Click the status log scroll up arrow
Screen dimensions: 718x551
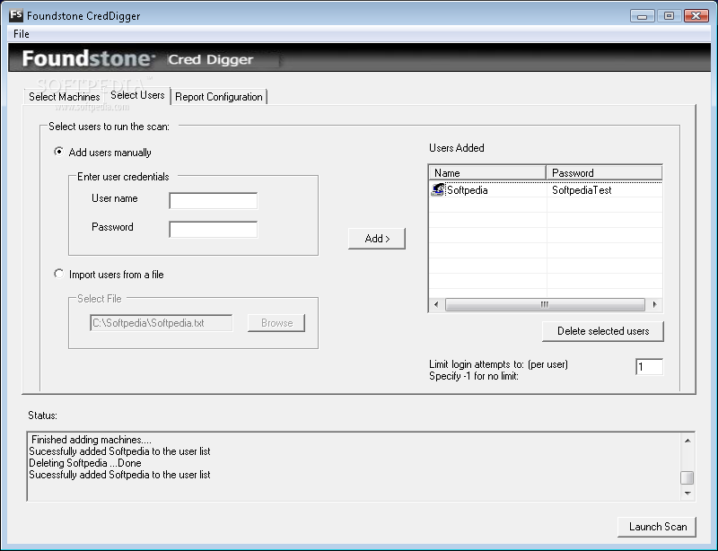click(x=687, y=441)
